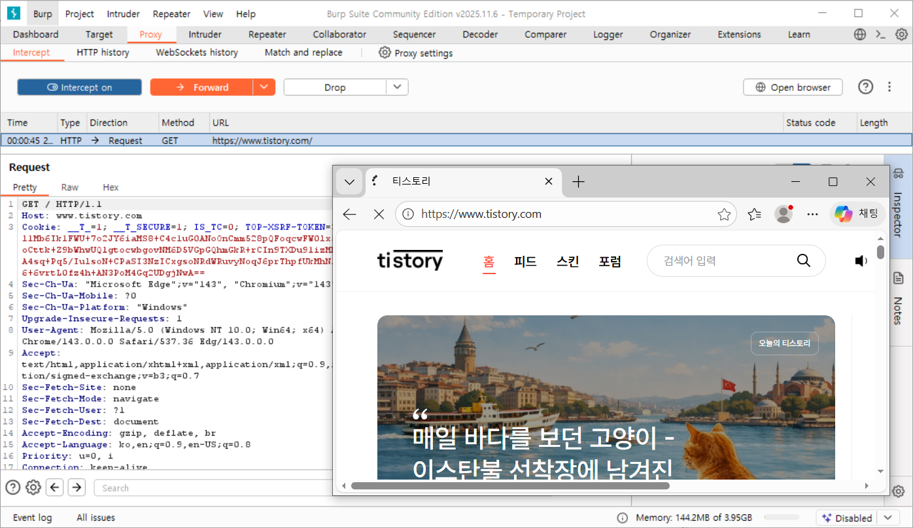This screenshot has height=528, width=913.
Task: Switch to the Sequencer tab
Action: tap(415, 35)
